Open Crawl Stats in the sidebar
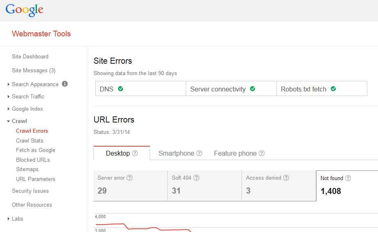The height and width of the screenshot is (232, 378). click(30, 141)
